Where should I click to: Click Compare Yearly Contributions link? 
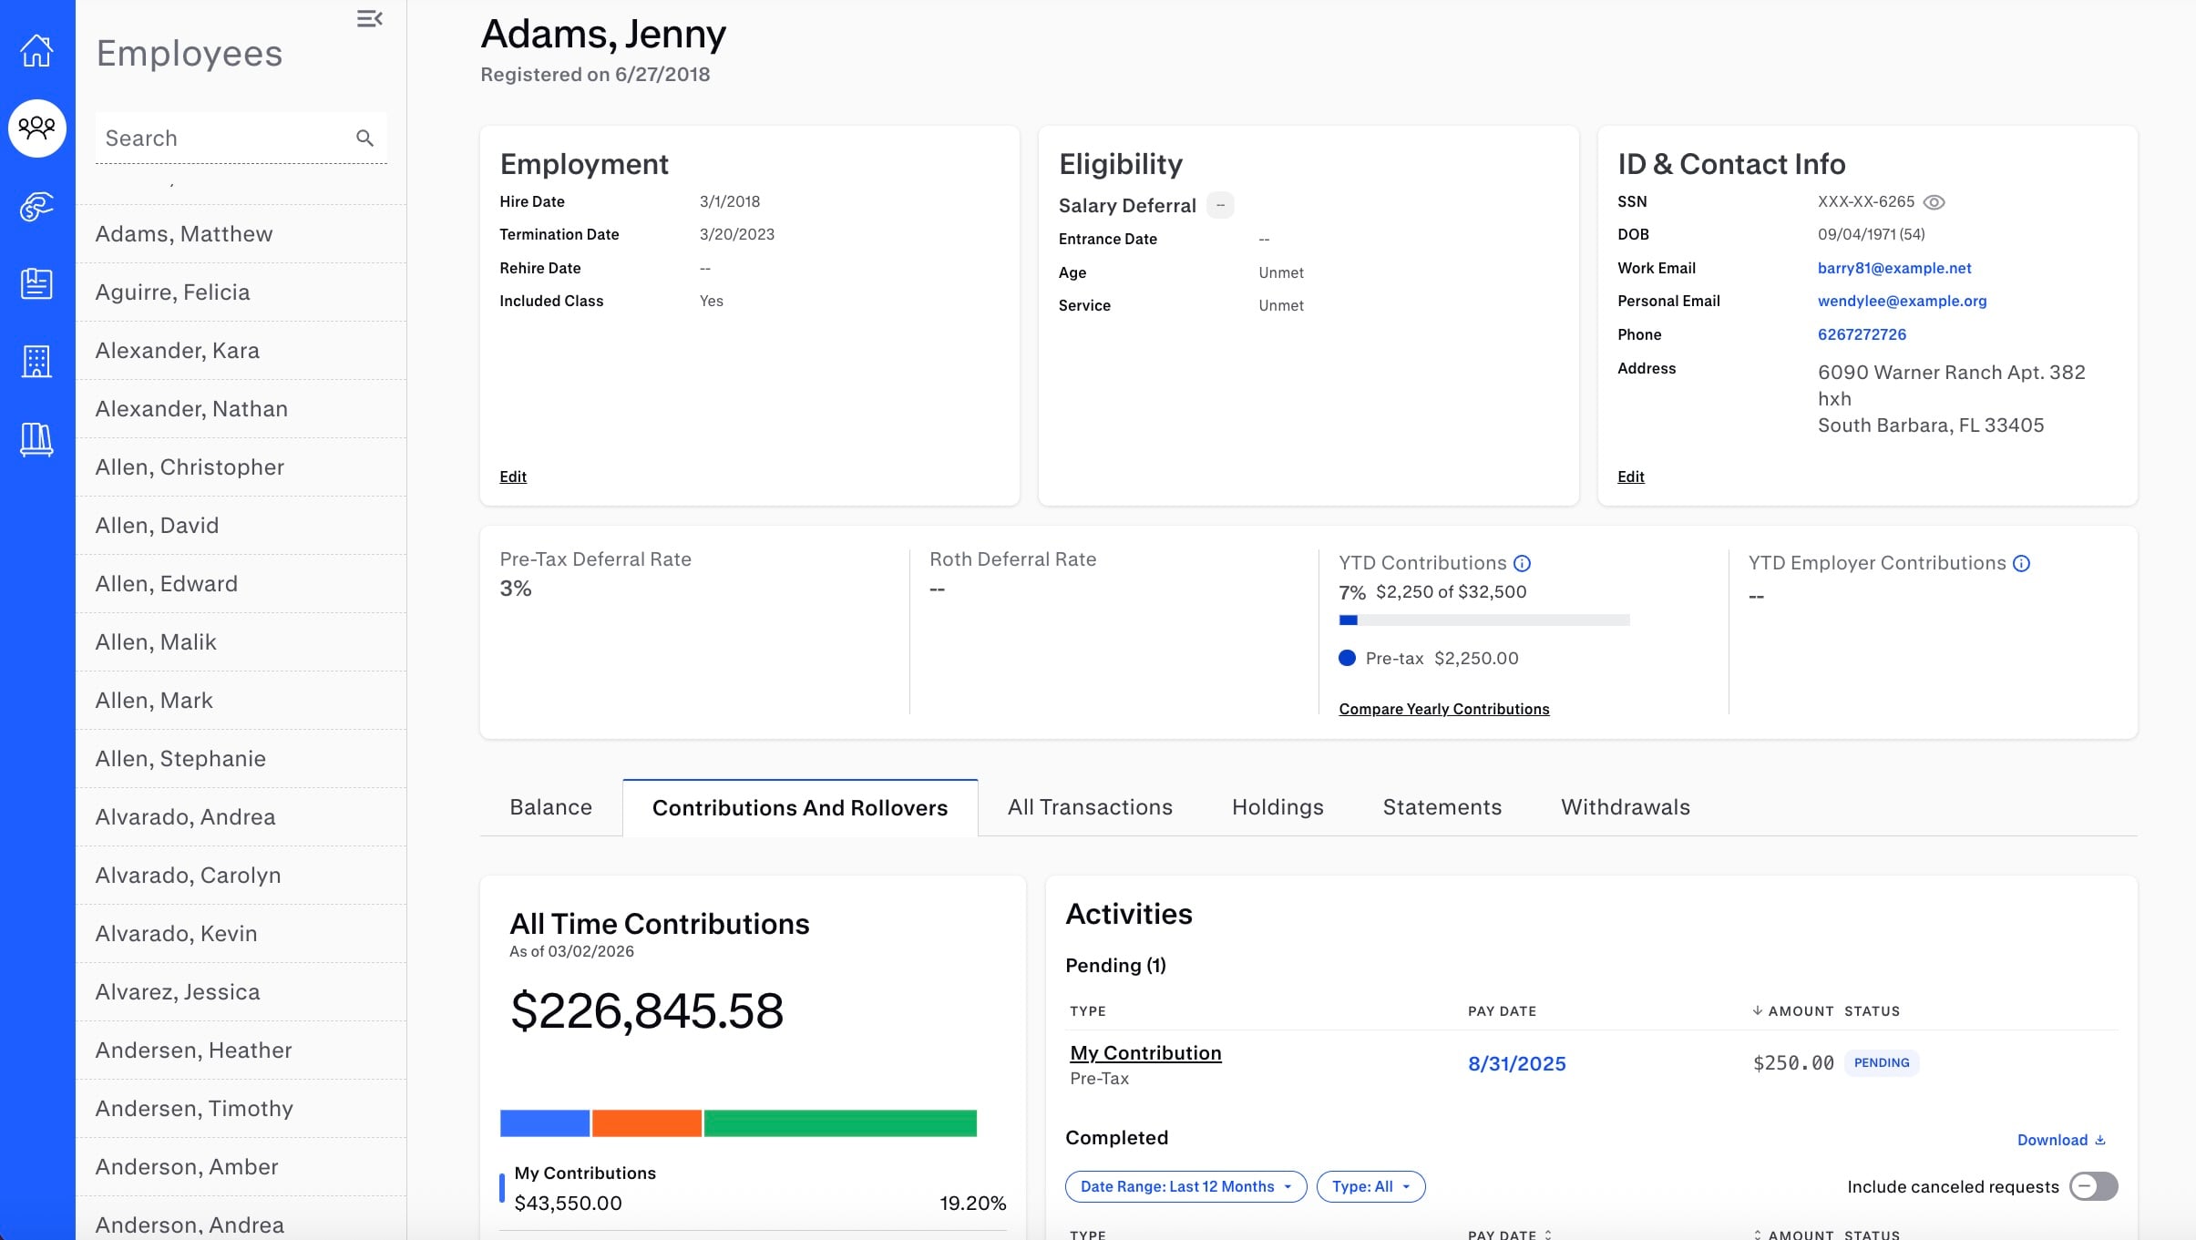pyautogui.click(x=1443, y=709)
